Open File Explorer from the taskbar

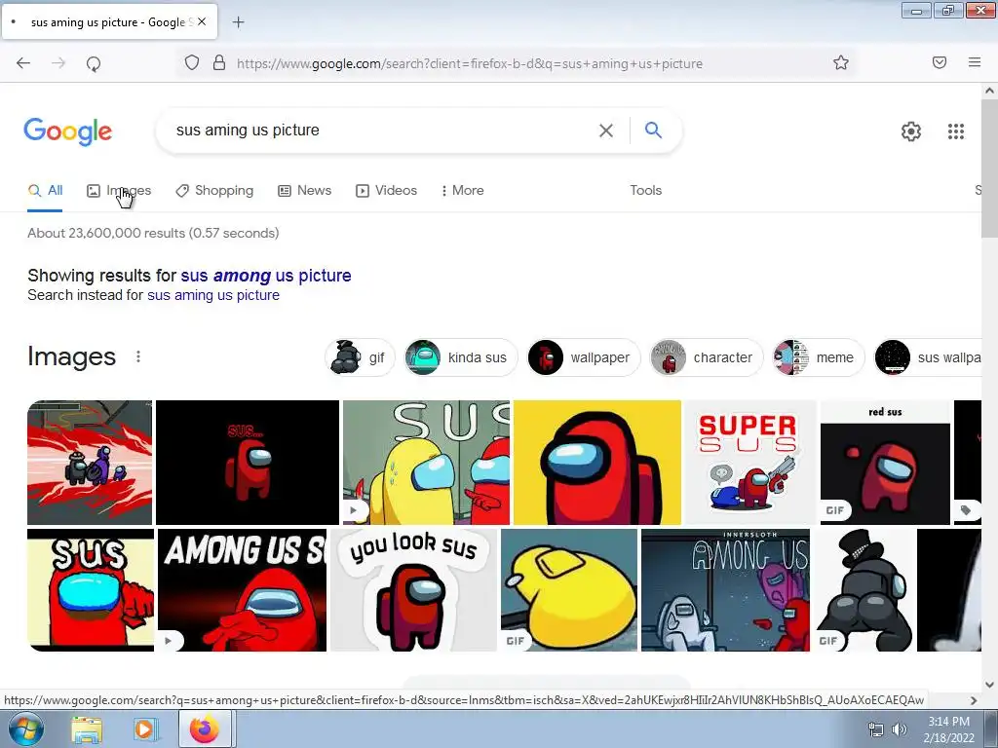pyautogui.click(x=87, y=729)
